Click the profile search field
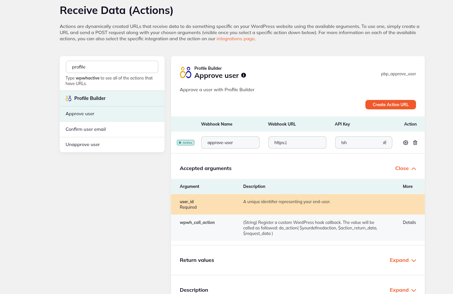The width and height of the screenshot is (453, 294). click(112, 67)
